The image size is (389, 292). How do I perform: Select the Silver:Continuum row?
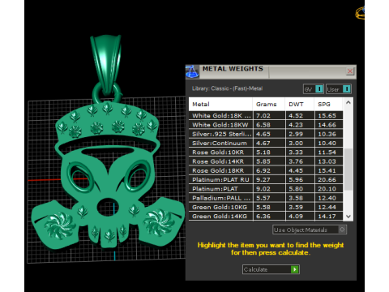click(266, 143)
